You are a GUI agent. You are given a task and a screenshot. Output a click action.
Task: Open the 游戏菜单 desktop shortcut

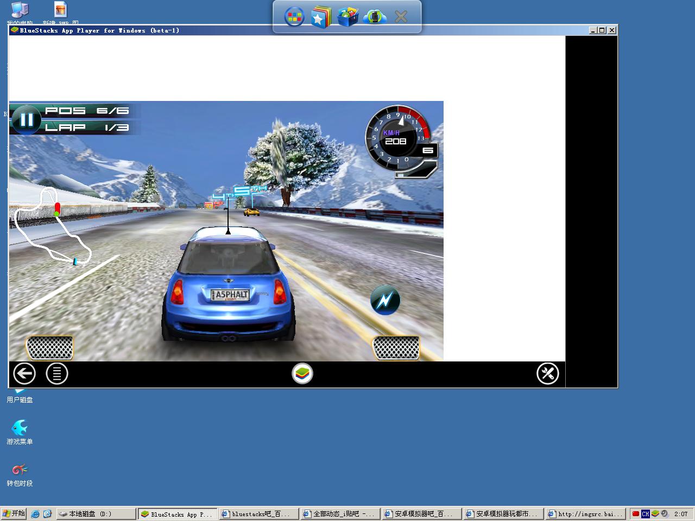coord(20,432)
